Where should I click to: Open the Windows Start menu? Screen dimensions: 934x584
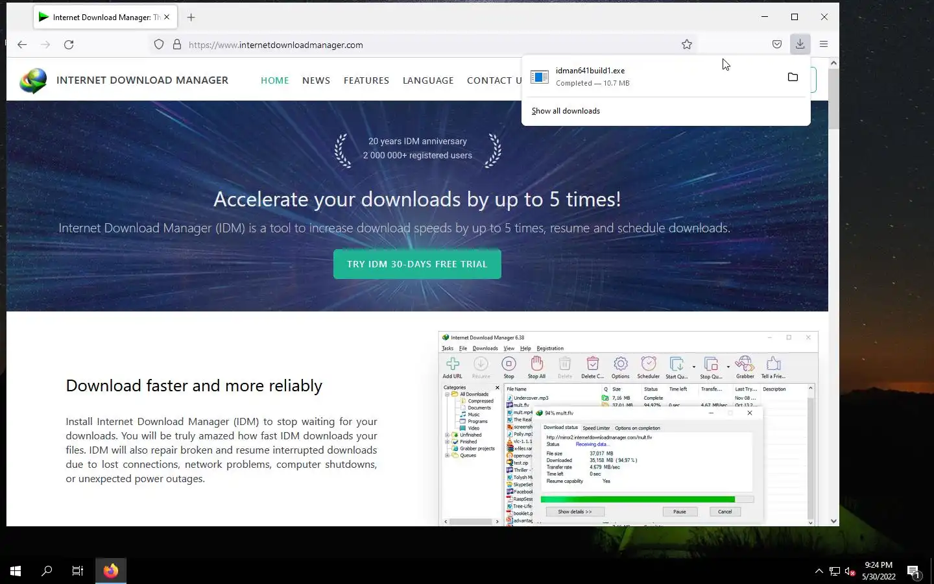point(16,571)
